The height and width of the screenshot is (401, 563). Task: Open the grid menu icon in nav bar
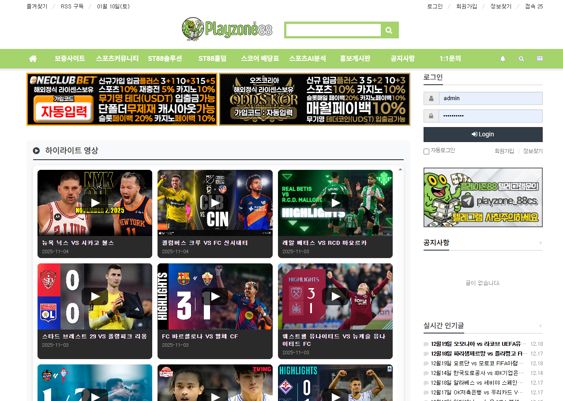[x=540, y=59]
